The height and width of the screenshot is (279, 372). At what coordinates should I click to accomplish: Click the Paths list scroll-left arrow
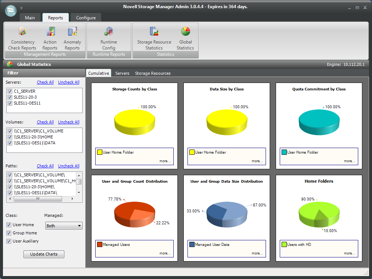pos(10,199)
